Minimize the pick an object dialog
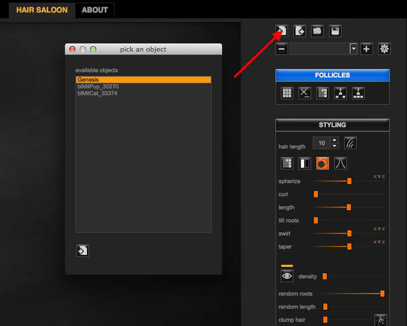This screenshot has width=407, height=326. click(x=83, y=49)
